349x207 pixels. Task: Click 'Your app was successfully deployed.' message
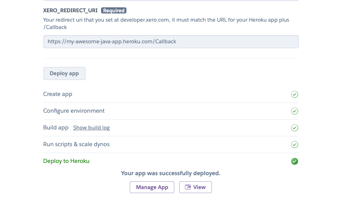click(171, 173)
